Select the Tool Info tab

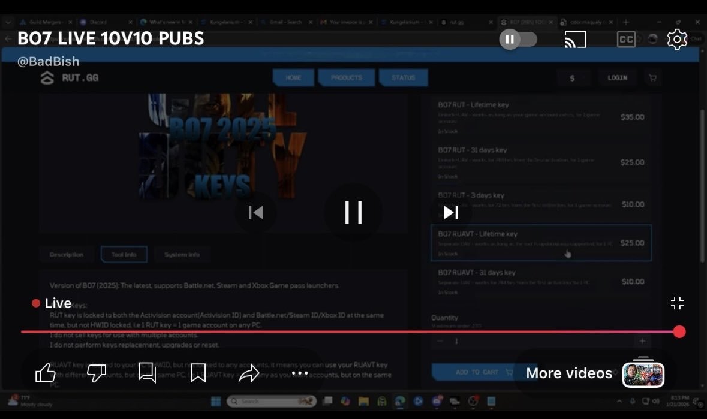(124, 255)
